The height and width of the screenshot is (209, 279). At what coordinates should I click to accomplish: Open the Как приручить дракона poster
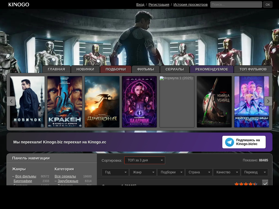pos(102,102)
